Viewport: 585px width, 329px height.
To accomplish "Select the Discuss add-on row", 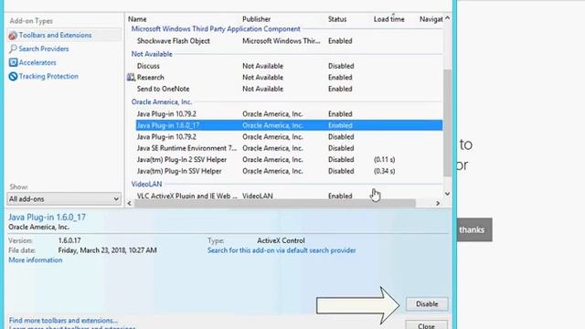I will (x=289, y=66).
